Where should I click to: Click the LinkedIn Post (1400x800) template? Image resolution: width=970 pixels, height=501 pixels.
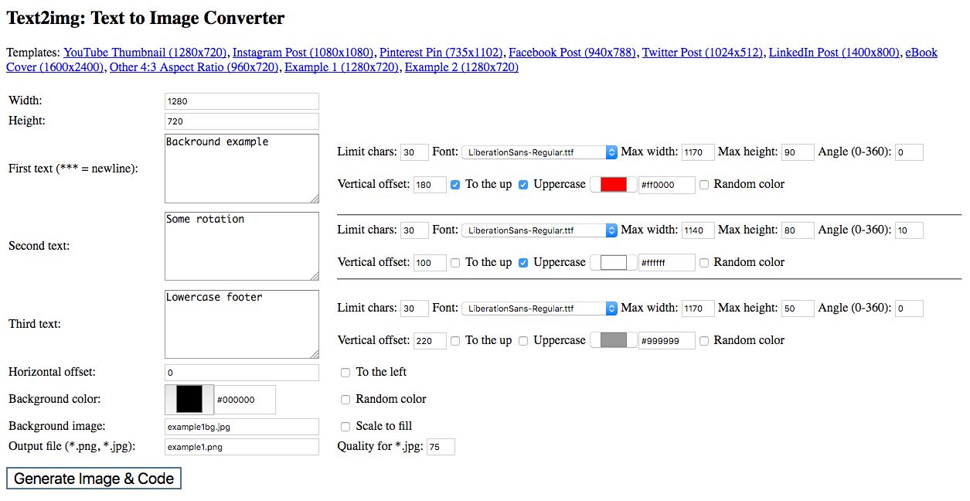pyautogui.click(x=834, y=53)
